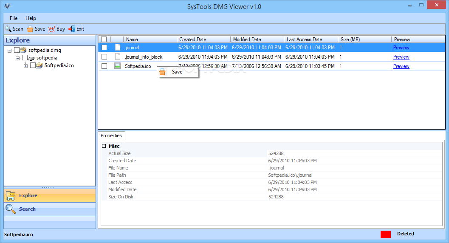
Task: Click the Explore pane folder icon
Action: point(11,195)
